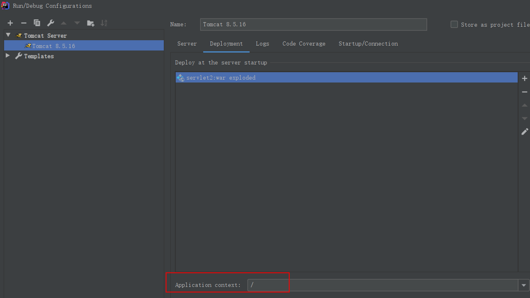Collapse the Tomcat Server tree node
This screenshot has height=298, width=530.
point(8,35)
